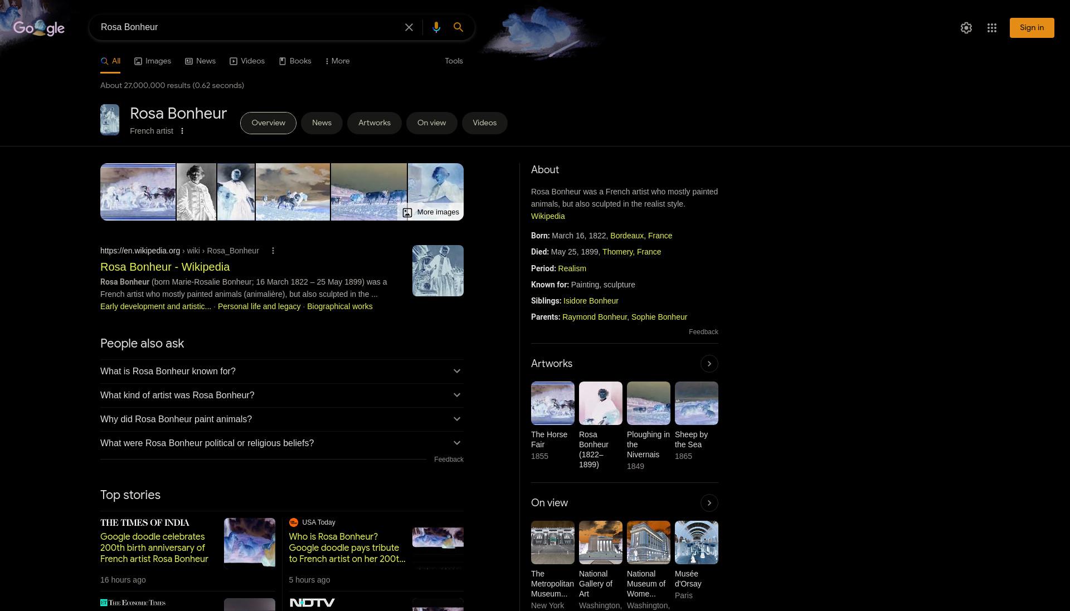
Task: Open Bordeaux, France birthplace link
Action: tap(641, 236)
